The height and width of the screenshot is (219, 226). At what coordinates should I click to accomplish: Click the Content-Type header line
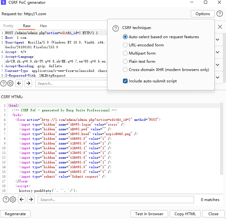[56, 71]
